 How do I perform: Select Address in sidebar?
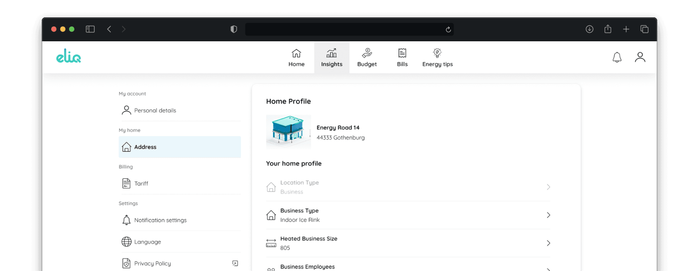[180, 147]
